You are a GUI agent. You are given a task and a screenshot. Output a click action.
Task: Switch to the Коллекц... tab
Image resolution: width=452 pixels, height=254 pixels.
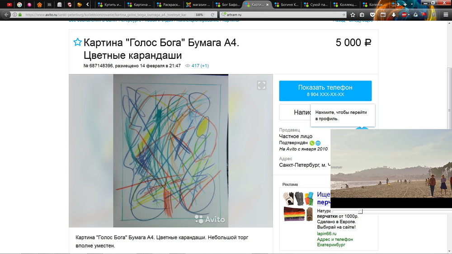coord(345,5)
